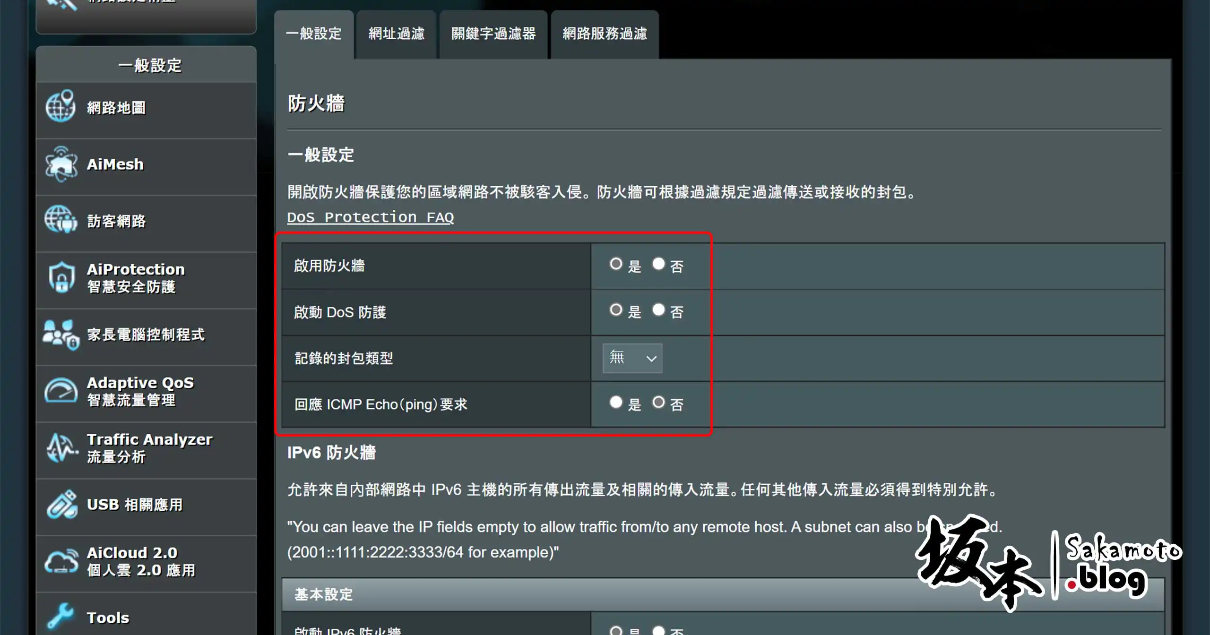1210x635 pixels.
Task: Expand the 記錄的封包類型 dropdown
Action: pos(632,358)
